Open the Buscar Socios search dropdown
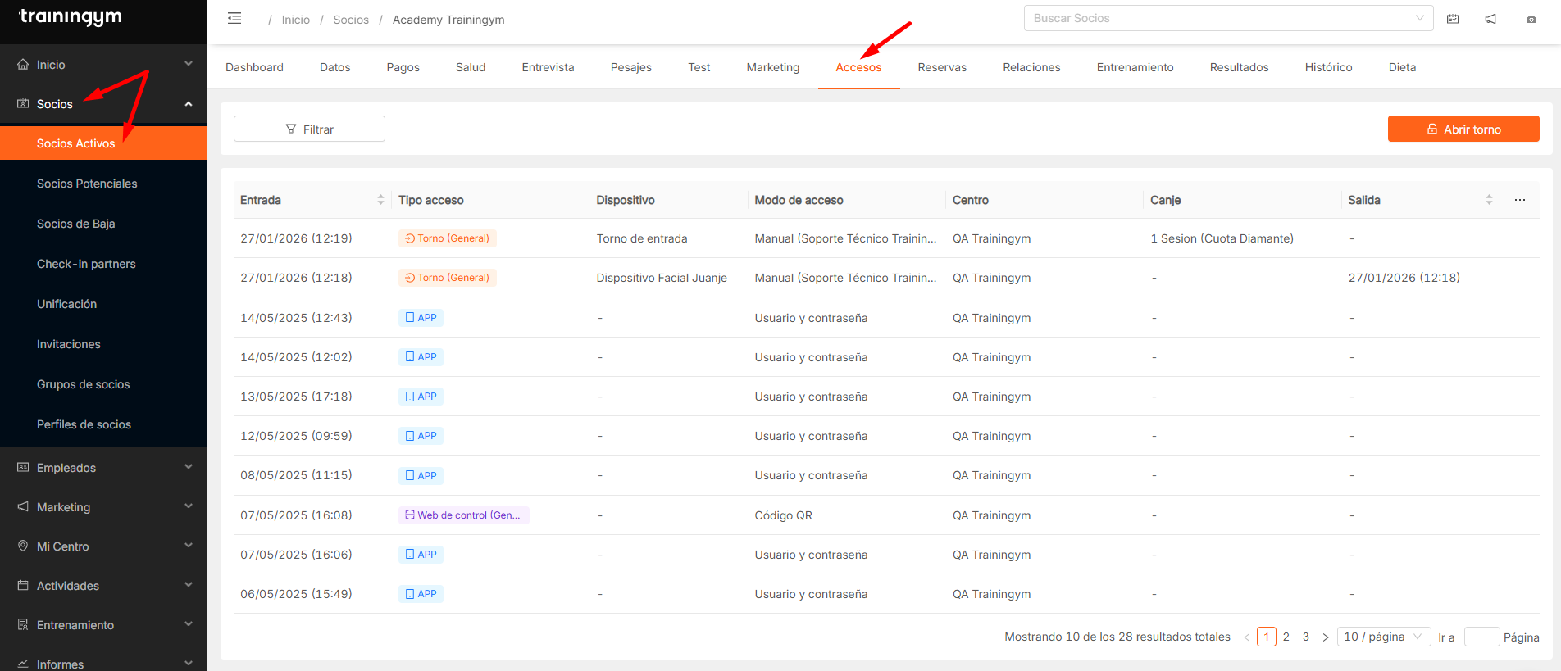 1227,18
